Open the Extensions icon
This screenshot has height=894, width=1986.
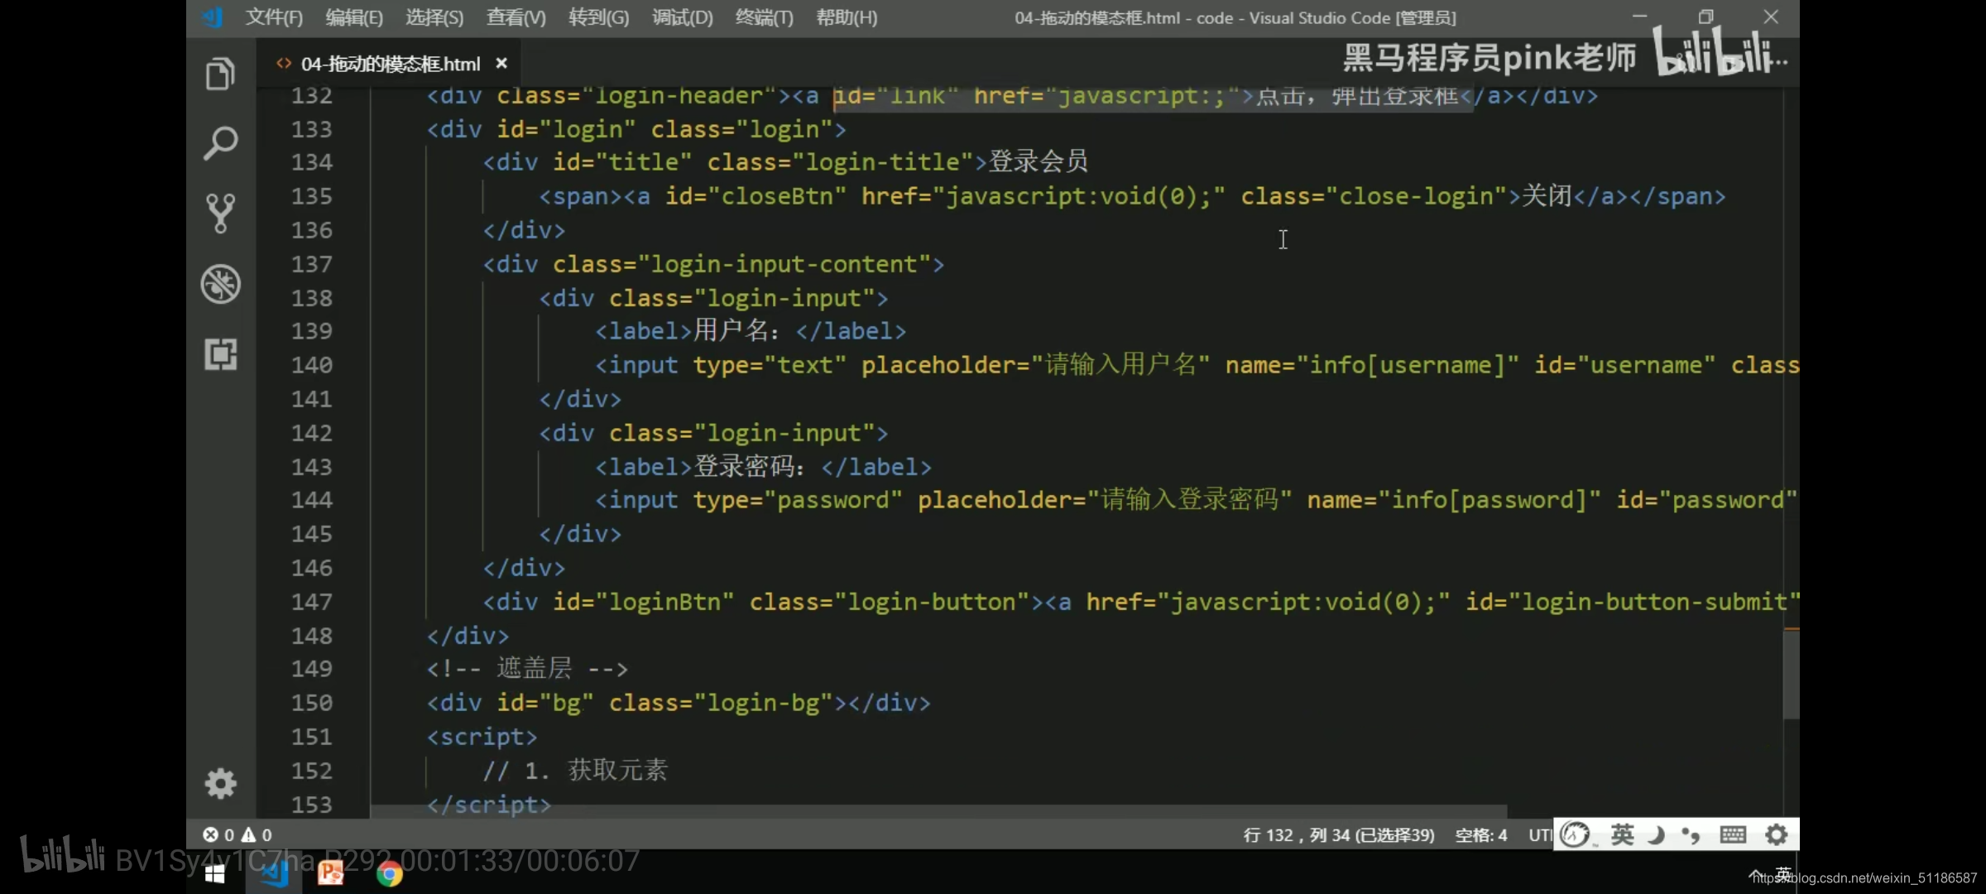tap(220, 354)
